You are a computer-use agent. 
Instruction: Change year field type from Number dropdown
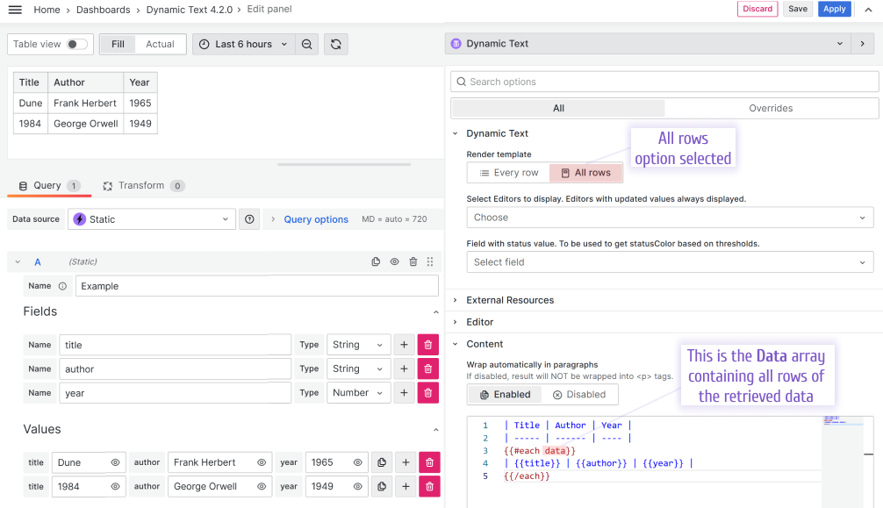pyautogui.click(x=358, y=392)
